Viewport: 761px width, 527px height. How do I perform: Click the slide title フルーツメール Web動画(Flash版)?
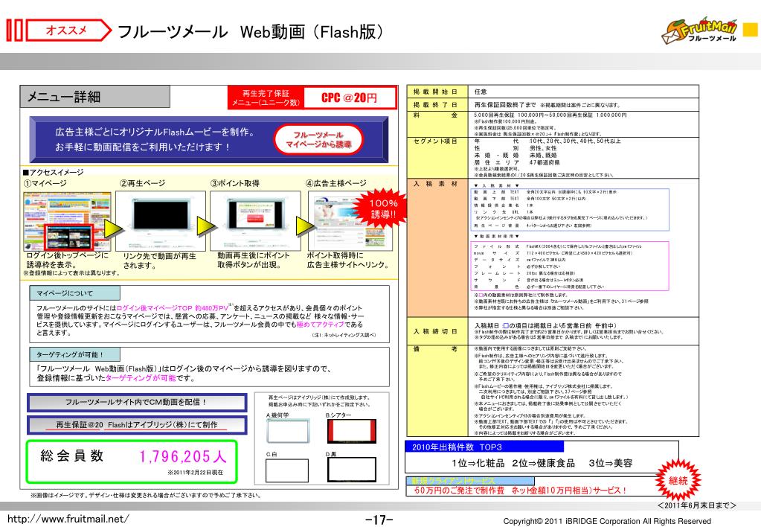[251, 31]
